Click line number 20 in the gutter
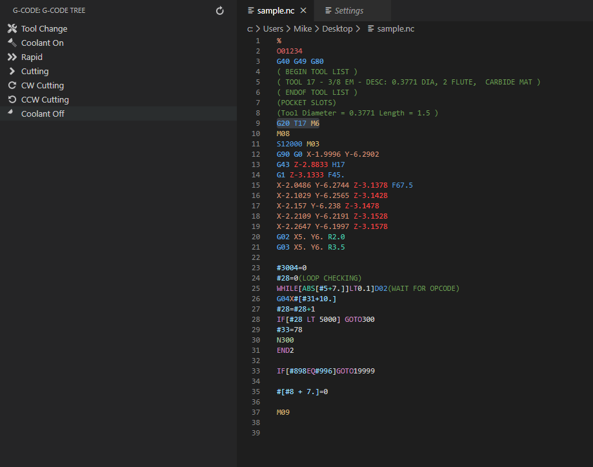 click(257, 237)
